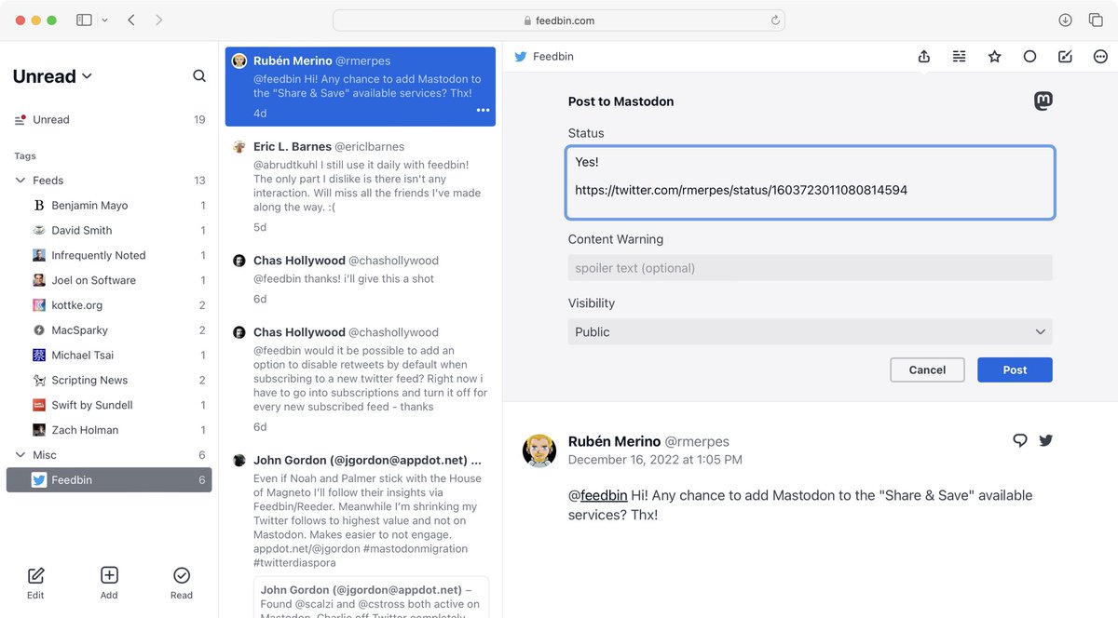Click the Post button

click(x=1015, y=369)
